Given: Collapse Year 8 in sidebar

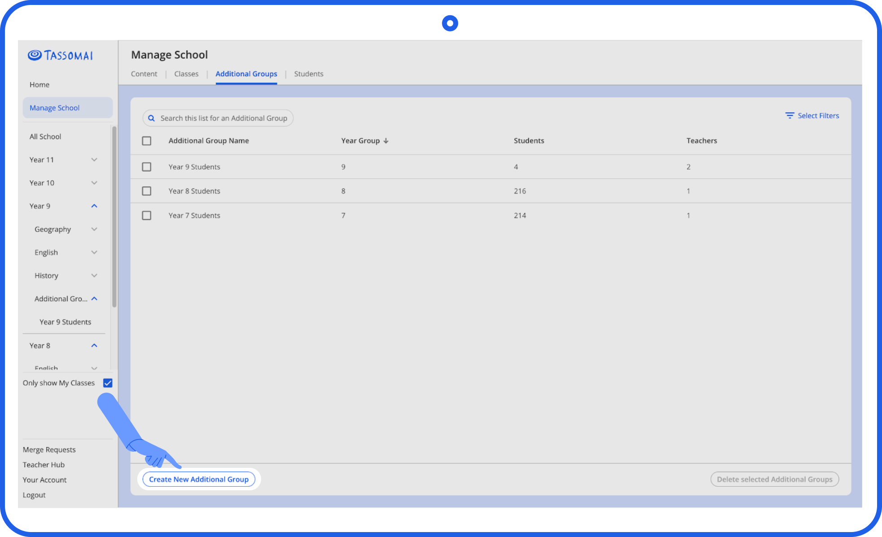Looking at the screenshot, I should [94, 345].
